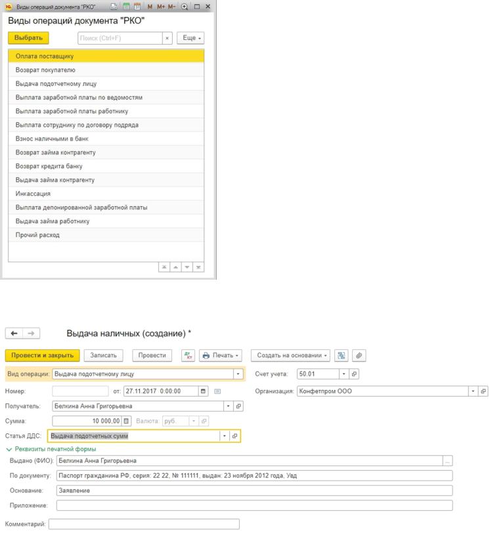Select Выплата заработной платы работнику row

(x=106, y=111)
